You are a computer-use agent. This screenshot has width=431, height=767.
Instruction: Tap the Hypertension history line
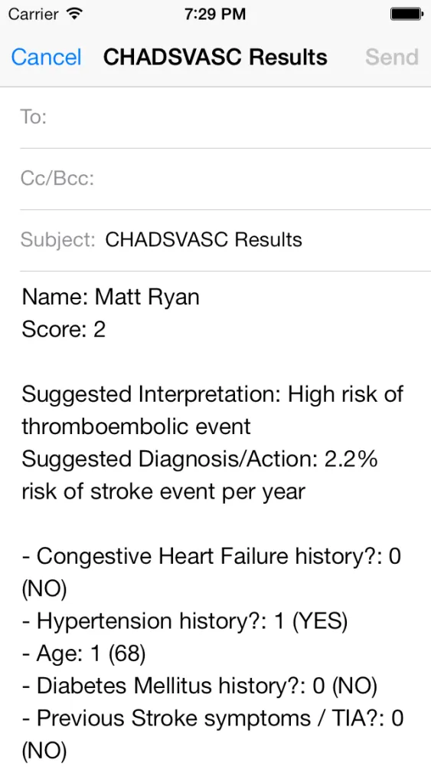pyautogui.click(x=185, y=621)
